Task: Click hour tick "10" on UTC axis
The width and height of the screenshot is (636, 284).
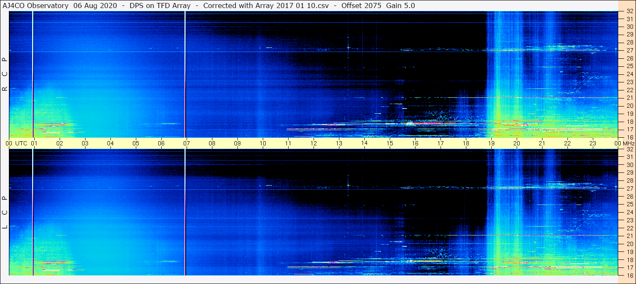Action: (x=263, y=143)
